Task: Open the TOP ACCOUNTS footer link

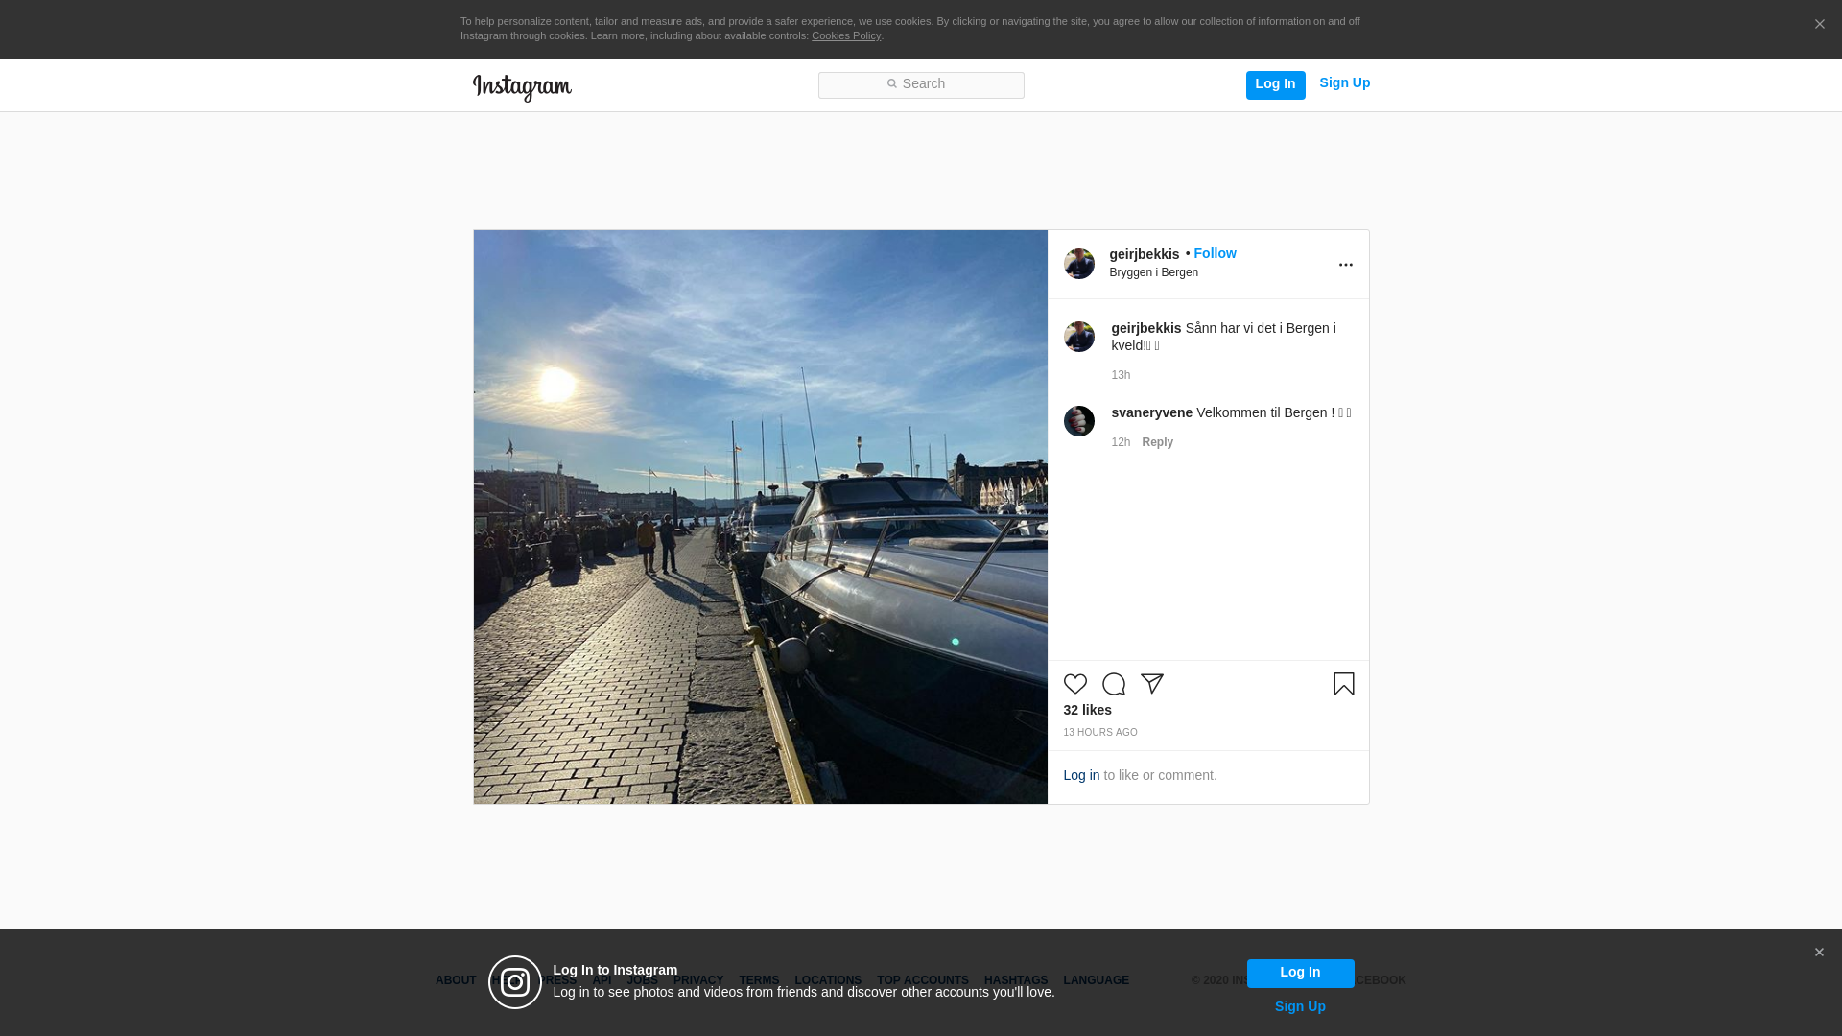Action: 922,980
